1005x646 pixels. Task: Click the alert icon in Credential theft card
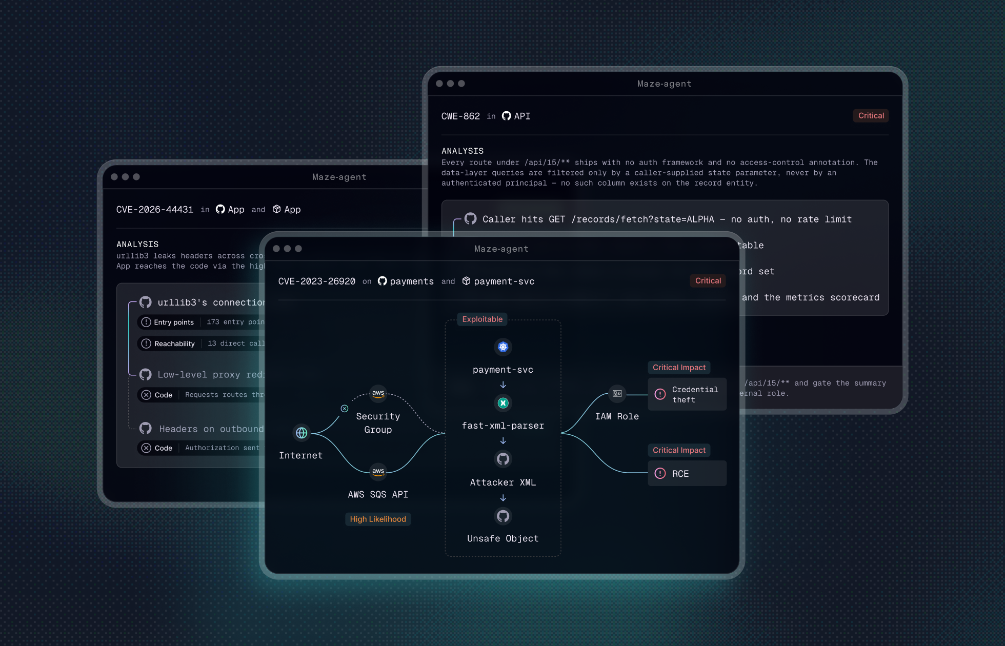660,394
